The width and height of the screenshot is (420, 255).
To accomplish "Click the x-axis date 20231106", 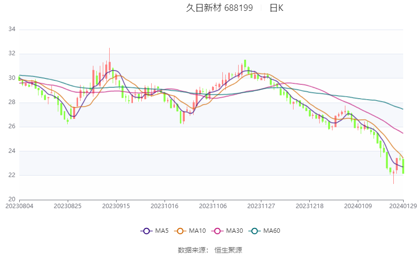I will pyautogui.click(x=213, y=206).
